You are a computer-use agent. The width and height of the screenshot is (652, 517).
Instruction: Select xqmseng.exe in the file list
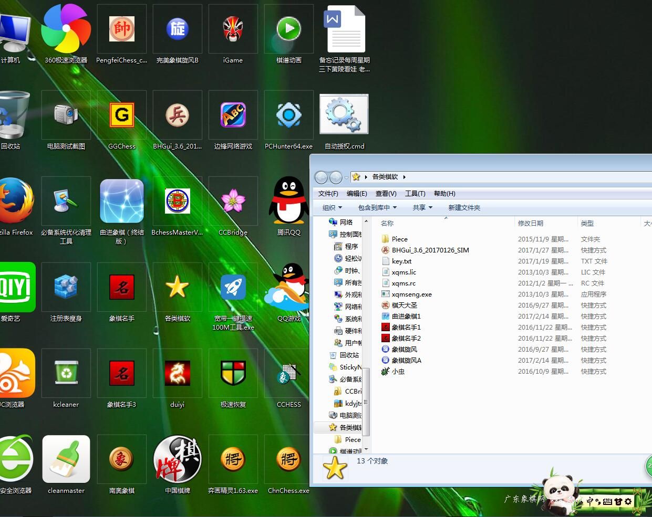406,294
